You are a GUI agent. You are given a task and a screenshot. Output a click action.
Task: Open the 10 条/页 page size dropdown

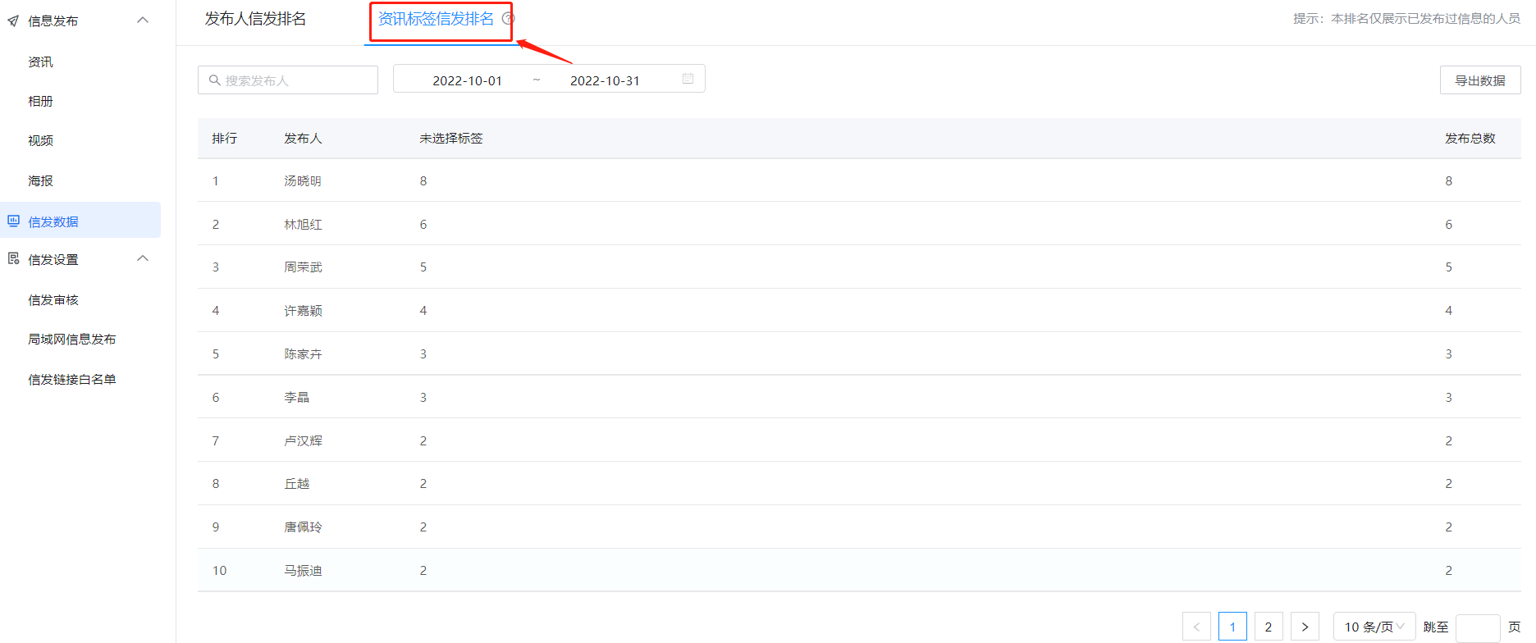click(x=1374, y=627)
